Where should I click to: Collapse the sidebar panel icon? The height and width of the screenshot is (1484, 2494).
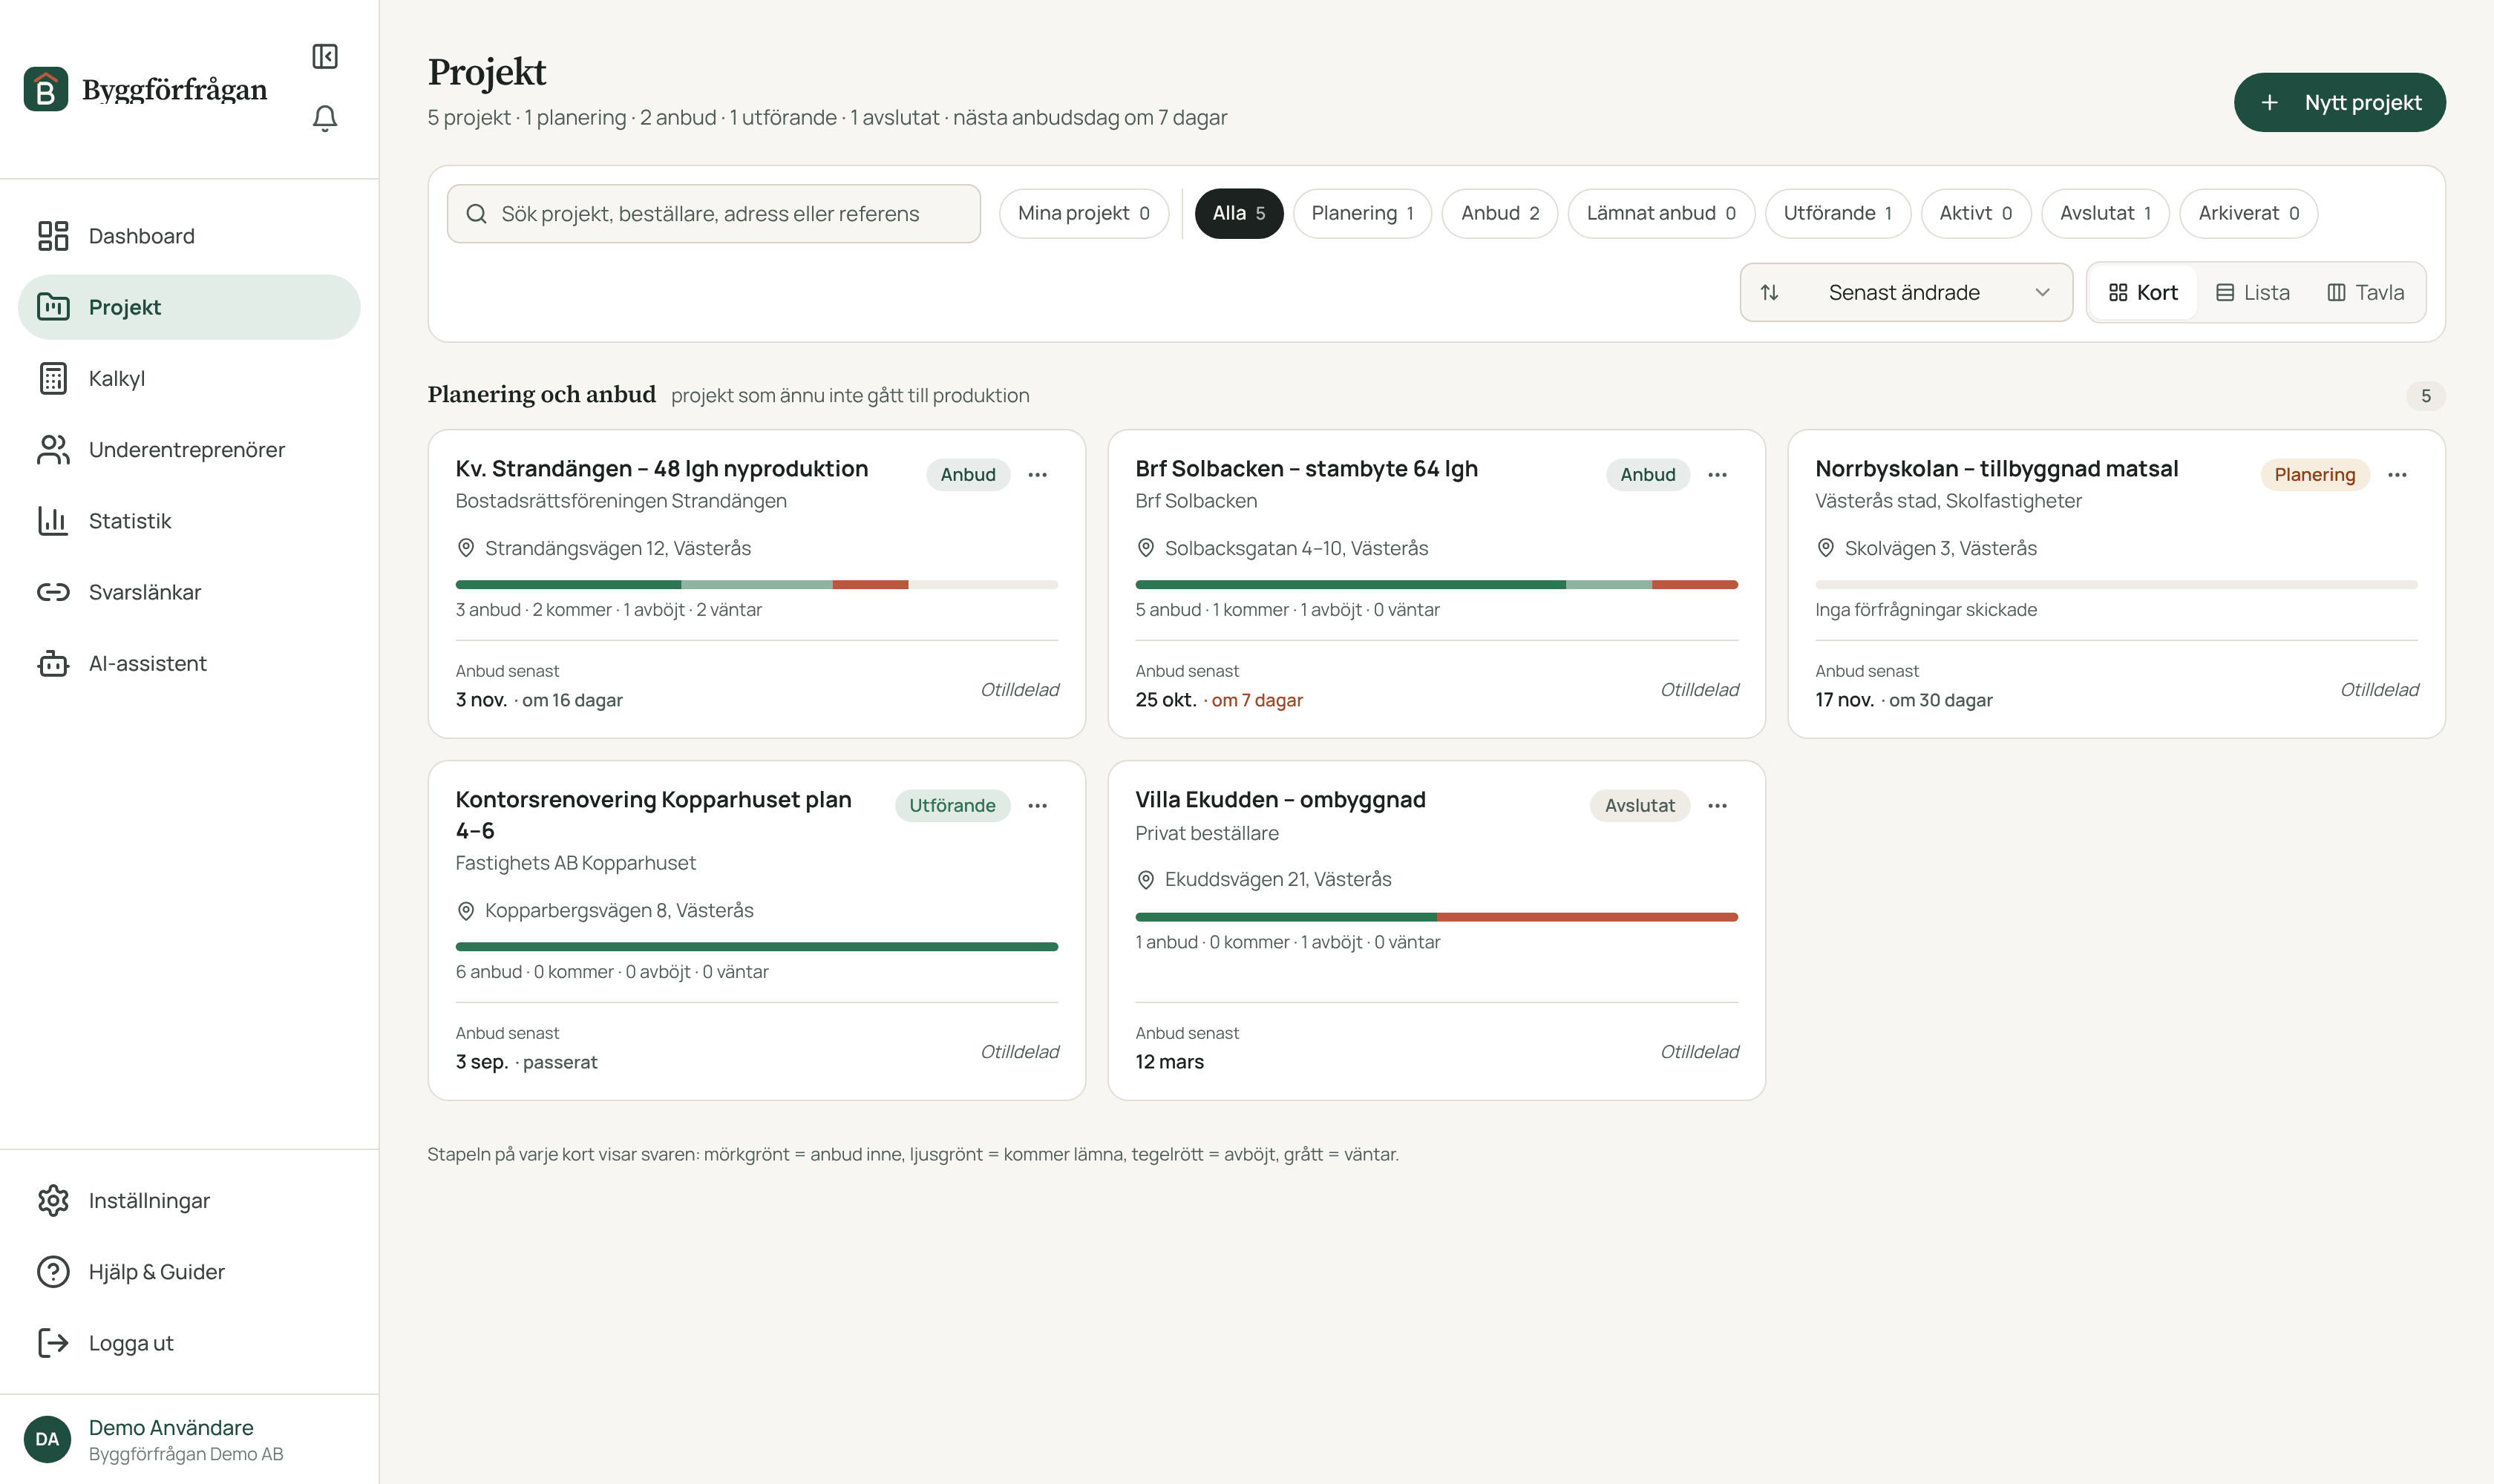coord(324,56)
